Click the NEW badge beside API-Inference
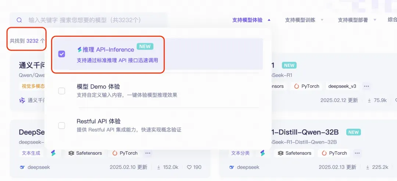Image resolution: width=397 pixels, height=181 pixels. click(145, 46)
